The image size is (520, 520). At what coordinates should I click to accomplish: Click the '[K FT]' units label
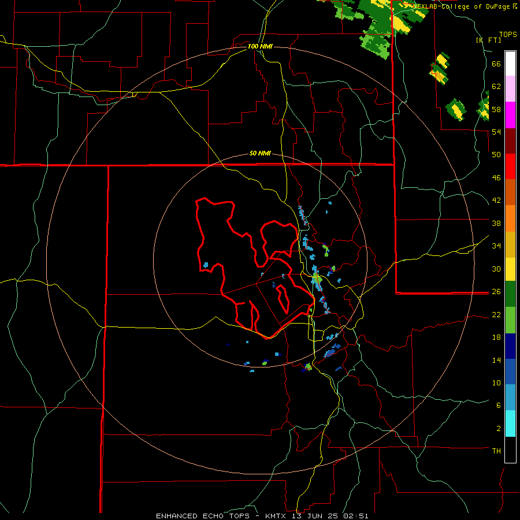pos(488,40)
